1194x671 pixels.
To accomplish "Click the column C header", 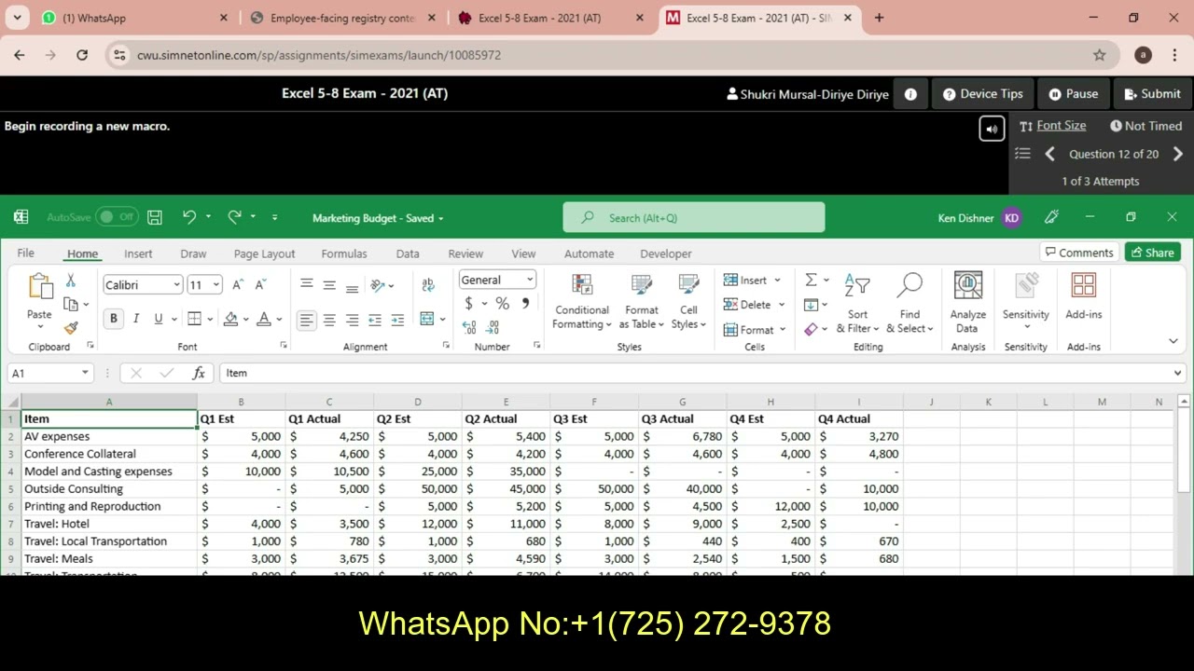I will (329, 402).
